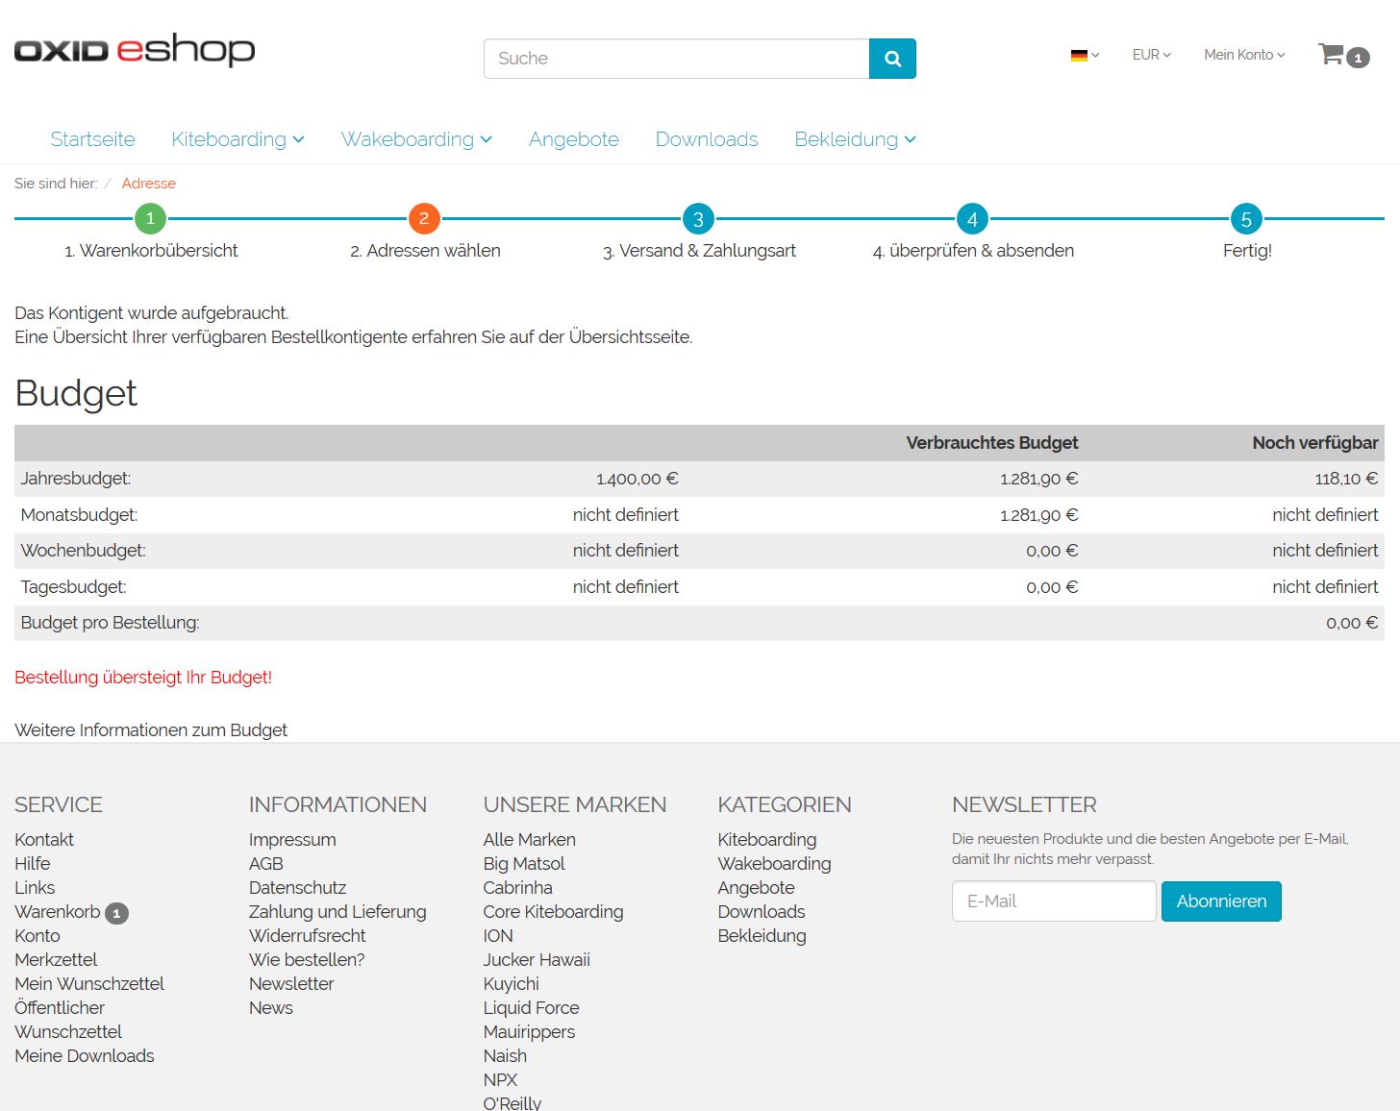The image size is (1400, 1111).
Task: Click the Adresse breadcrumb link
Action: point(148,184)
